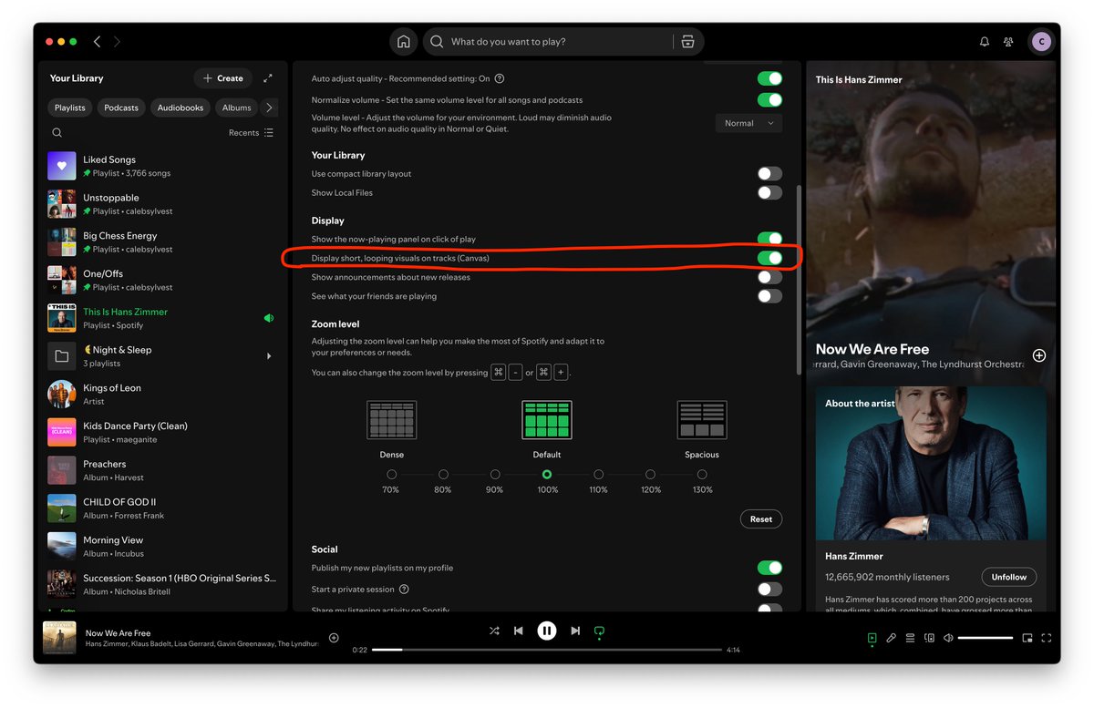The width and height of the screenshot is (1094, 708).
Task: Open the play queue
Action: click(910, 639)
